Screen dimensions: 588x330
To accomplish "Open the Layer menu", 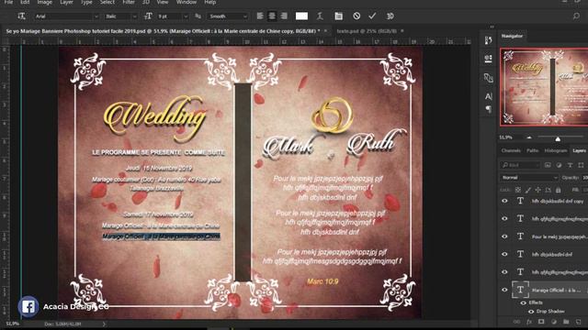I will coord(66,2).
